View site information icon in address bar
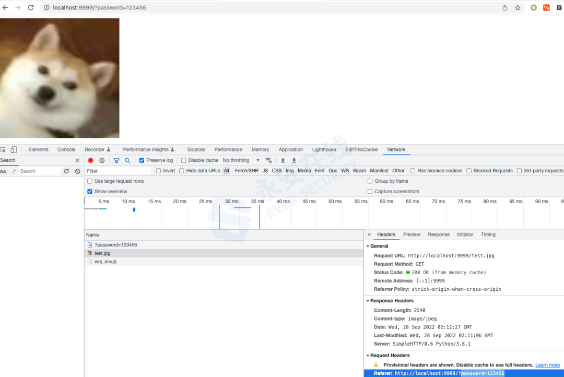 pos(47,7)
